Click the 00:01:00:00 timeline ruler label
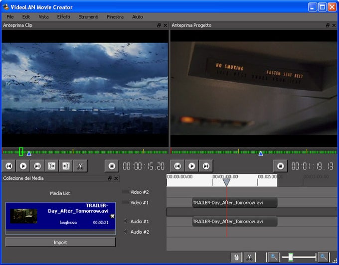 click(225, 177)
